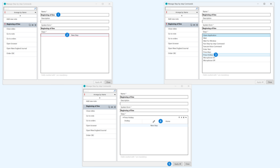Move Press Hotkey step down

[x=181, y=118]
